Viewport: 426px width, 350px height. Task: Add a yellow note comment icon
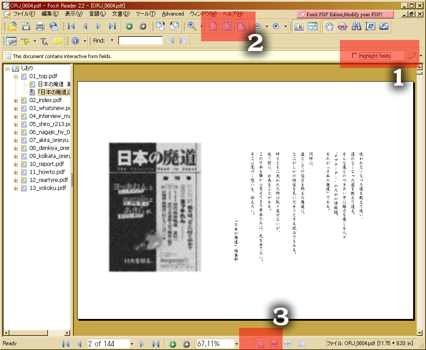pos(58,41)
